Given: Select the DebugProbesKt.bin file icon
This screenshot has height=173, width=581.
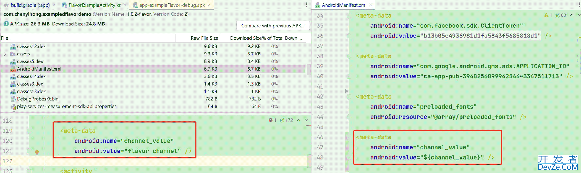Looking at the screenshot, I should point(13,99).
